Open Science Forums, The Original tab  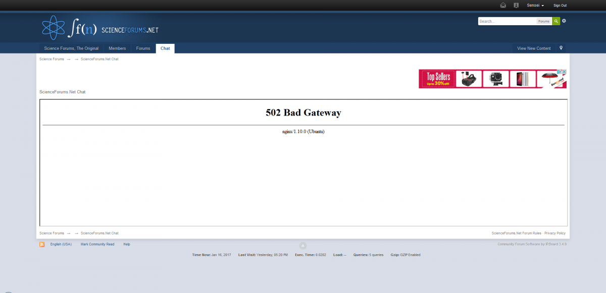[x=71, y=48]
